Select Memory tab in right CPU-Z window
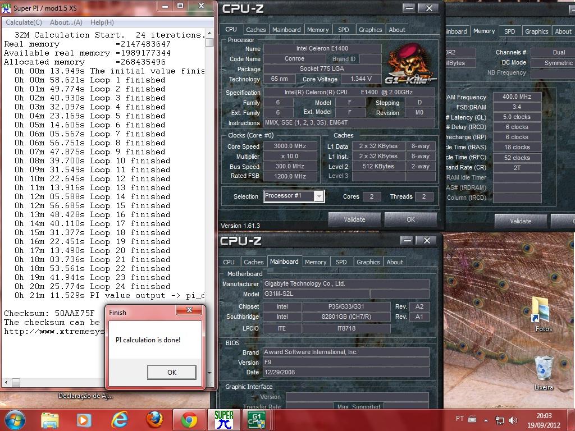This screenshot has width=575, height=431. coord(484,31)
